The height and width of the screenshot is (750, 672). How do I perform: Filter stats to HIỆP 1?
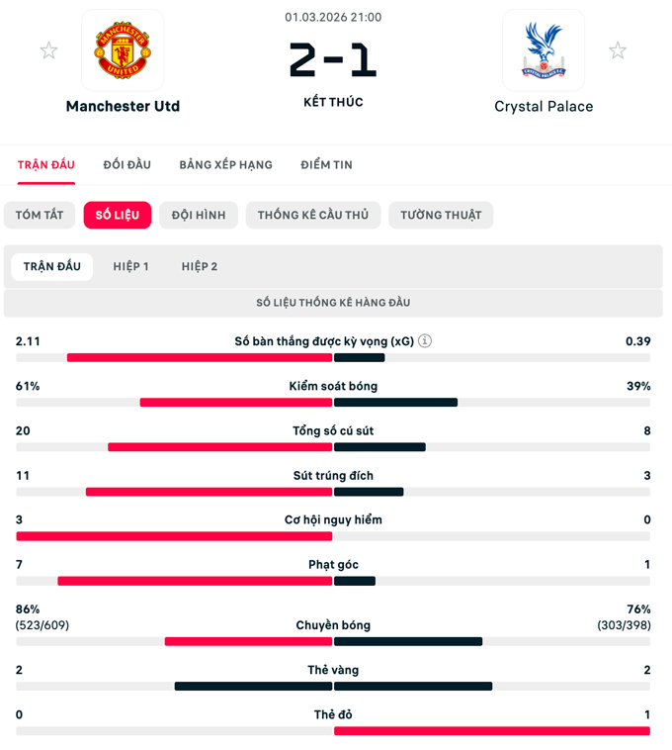pyautogui.click(x=130, y=267)
